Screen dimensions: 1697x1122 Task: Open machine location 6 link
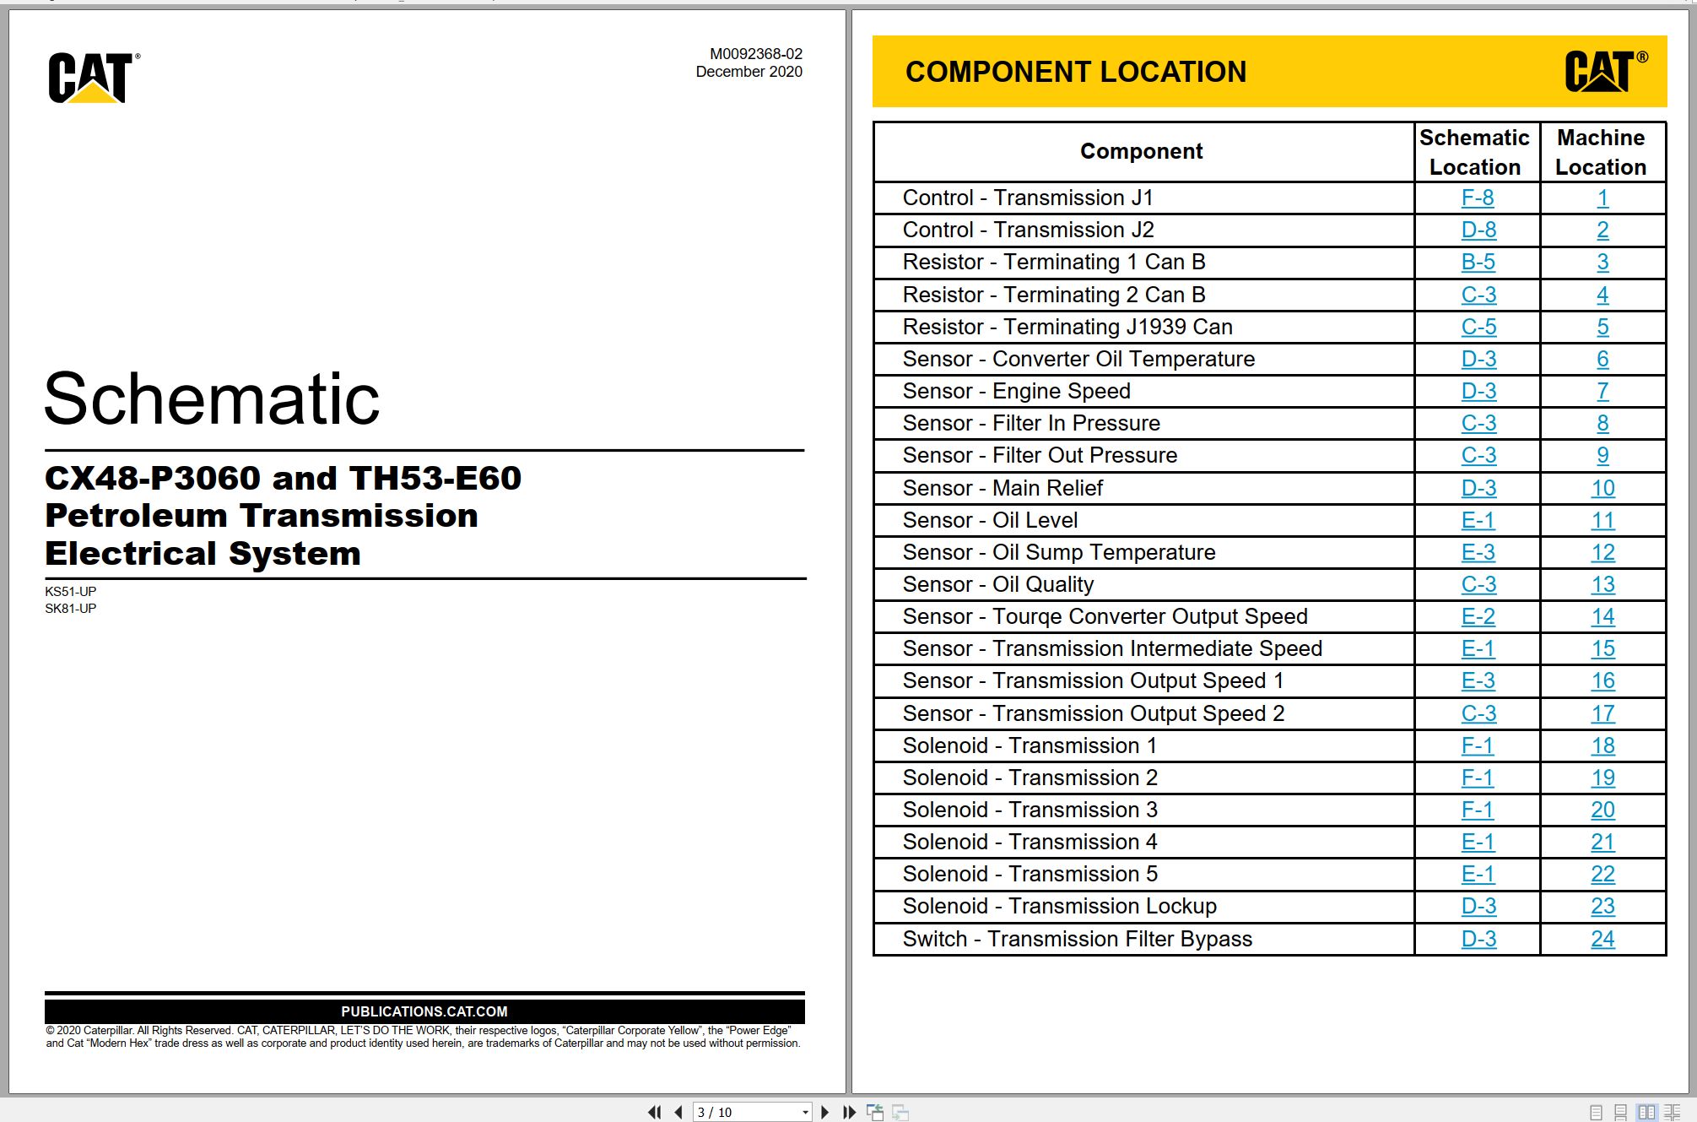1602,359
